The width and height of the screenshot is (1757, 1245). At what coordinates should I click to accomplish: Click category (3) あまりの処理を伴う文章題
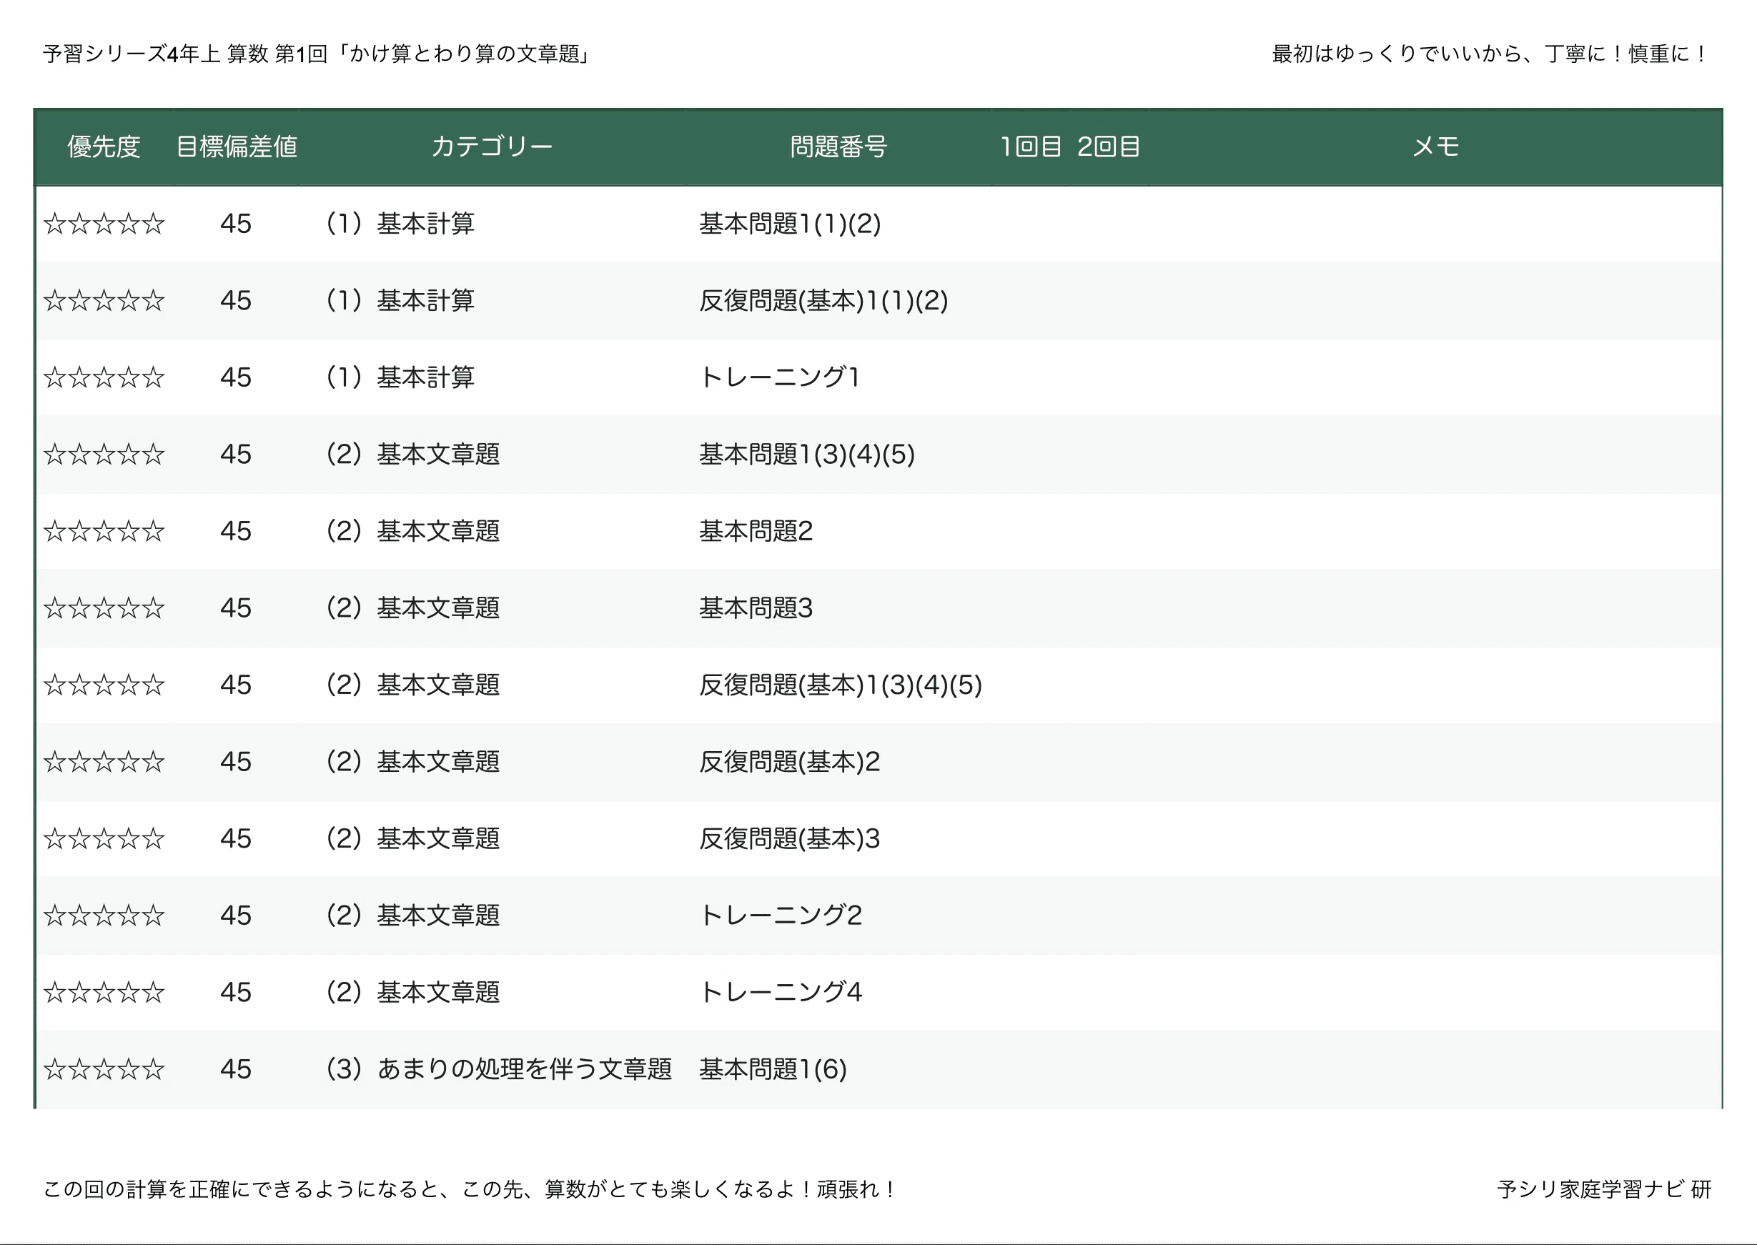(x=498, y=1068)
